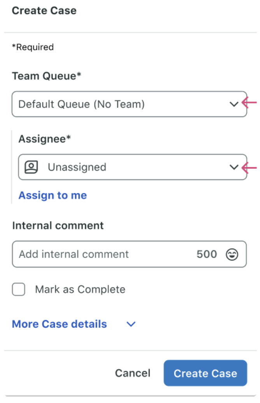
Task: Click the 500 character counter
Action: click(x=207, y=254)
